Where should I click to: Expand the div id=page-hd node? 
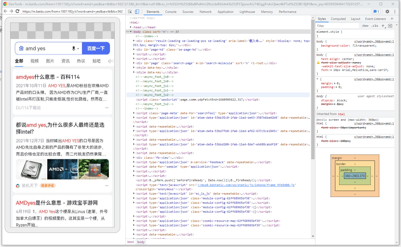[x=134, y=49]
